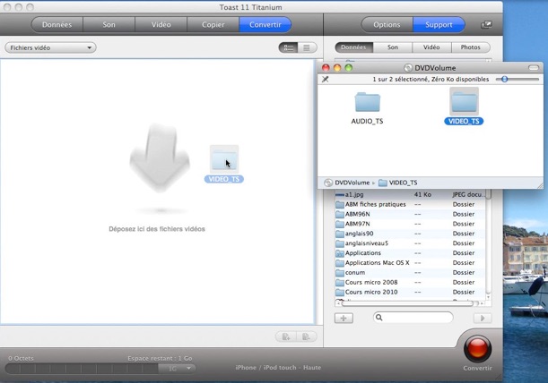Image resolution: width=548 pixels, height=383 pixels.
Task: Click the DVDVolume toolbar toggle pill button
Action: pos(534,68)
